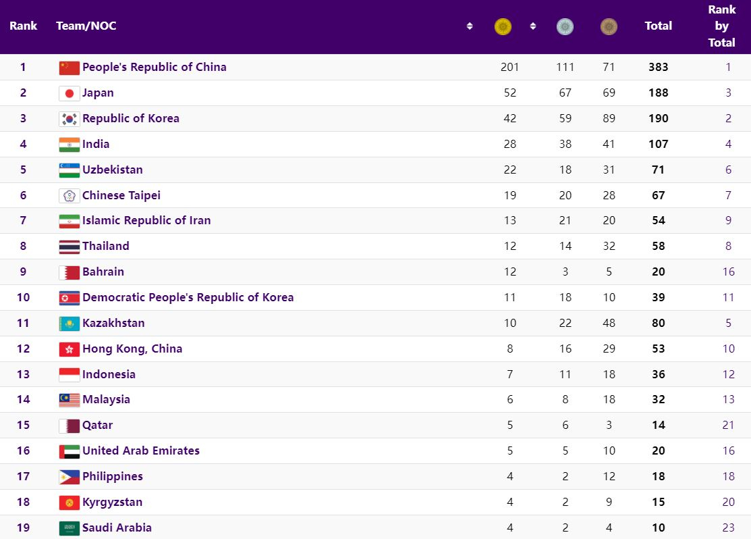Click the Saudi Arabia flag icon
The width and height of the screenshot is (751, 539).
[x=69, y=528]
